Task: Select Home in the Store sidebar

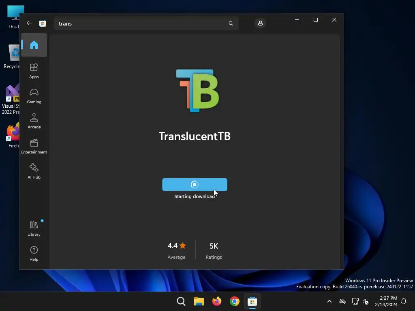Action: pos(34,45)
